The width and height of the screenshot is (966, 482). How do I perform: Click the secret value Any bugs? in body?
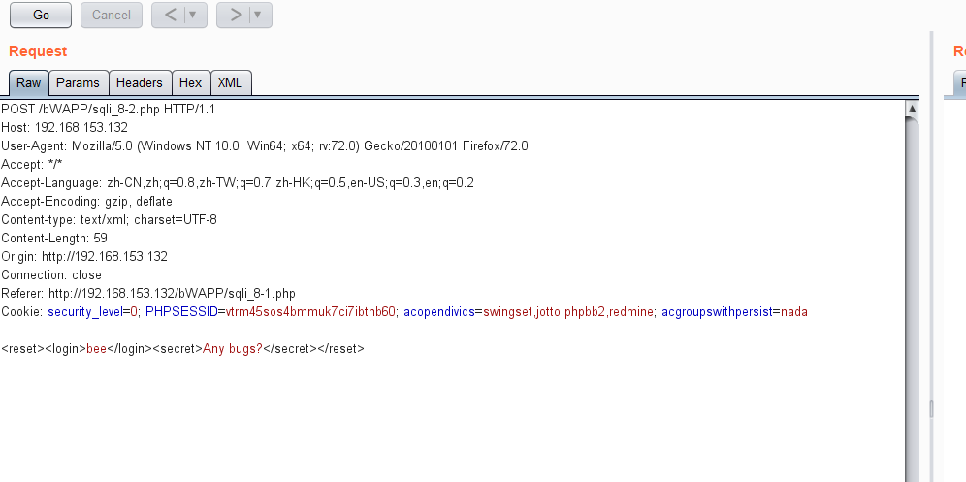coord(233,349)
